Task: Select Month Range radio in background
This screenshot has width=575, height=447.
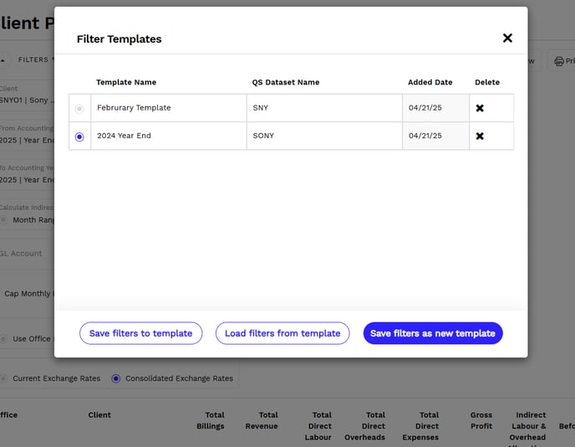Action: (3, 220)
